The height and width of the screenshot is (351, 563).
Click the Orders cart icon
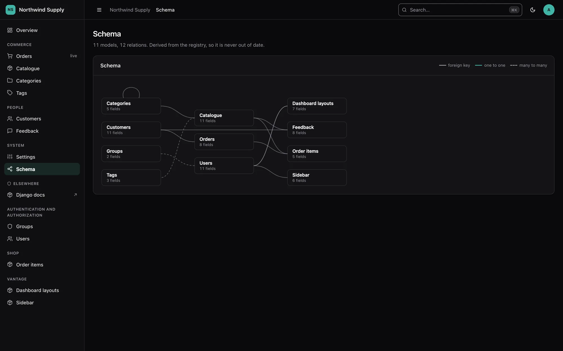10,56
